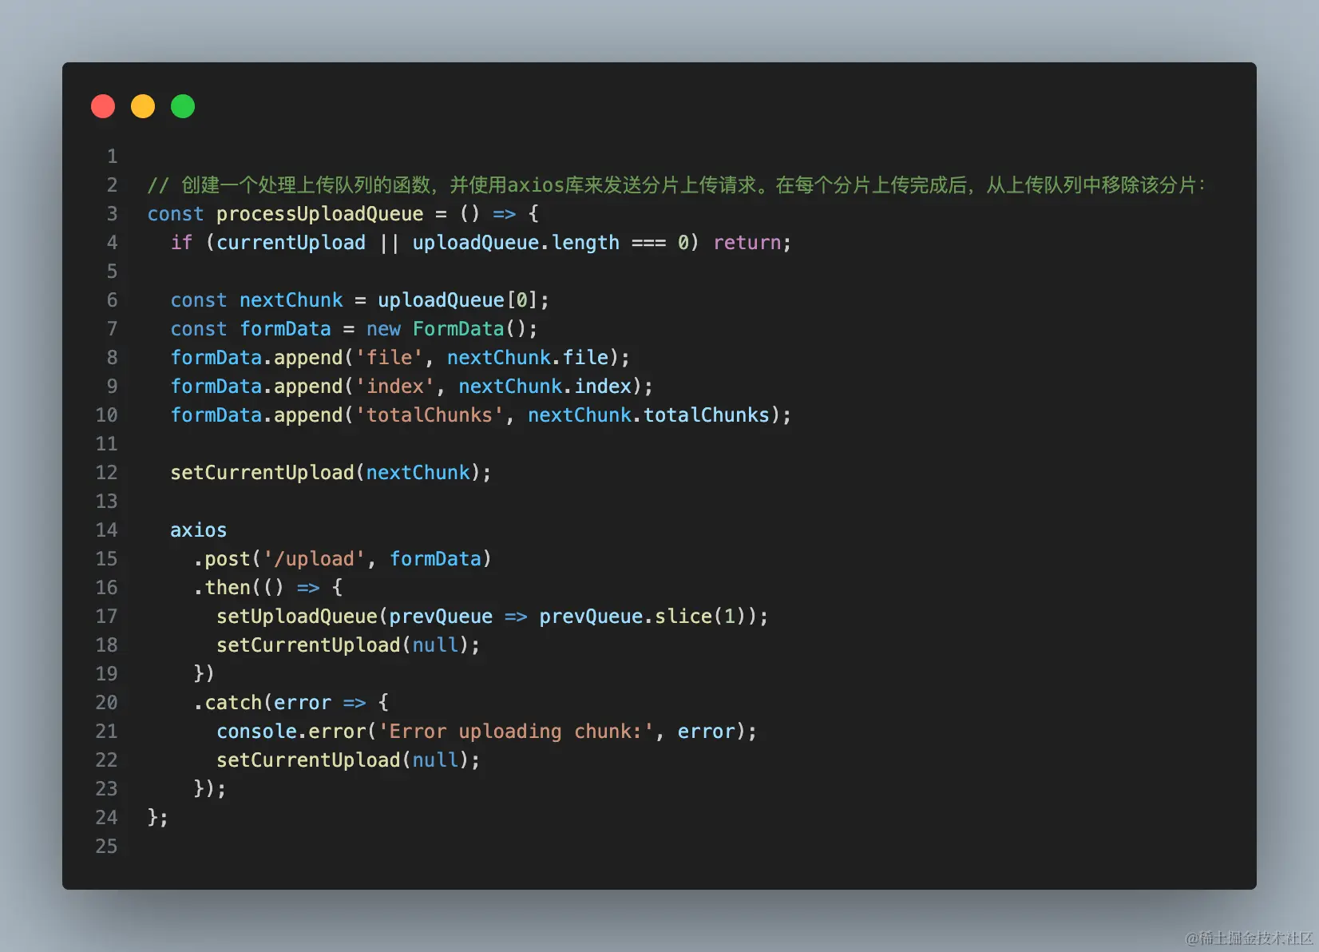Click 'setCurrentUpload(null)' on line 22
The height and width of the screenshot is (952, 1319).
(343, 760)
